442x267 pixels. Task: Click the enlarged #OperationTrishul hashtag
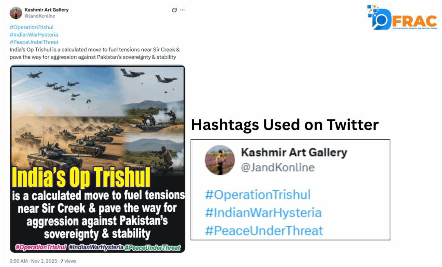258,195
